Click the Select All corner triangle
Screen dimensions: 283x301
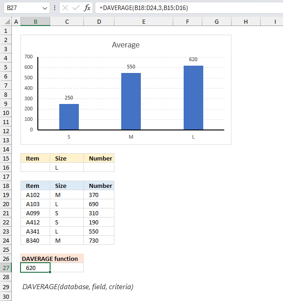(7, 21)
